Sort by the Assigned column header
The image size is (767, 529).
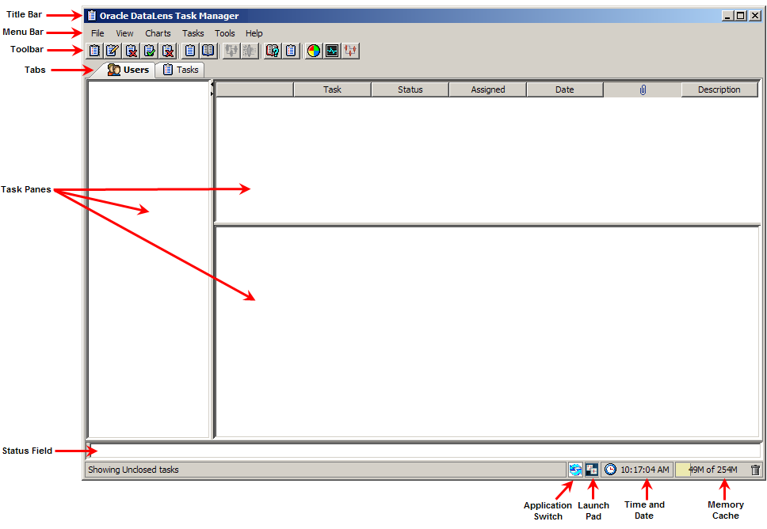point(487,89)
